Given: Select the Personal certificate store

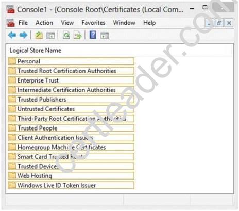Looking at the screenshot, I should click(71, 61).
